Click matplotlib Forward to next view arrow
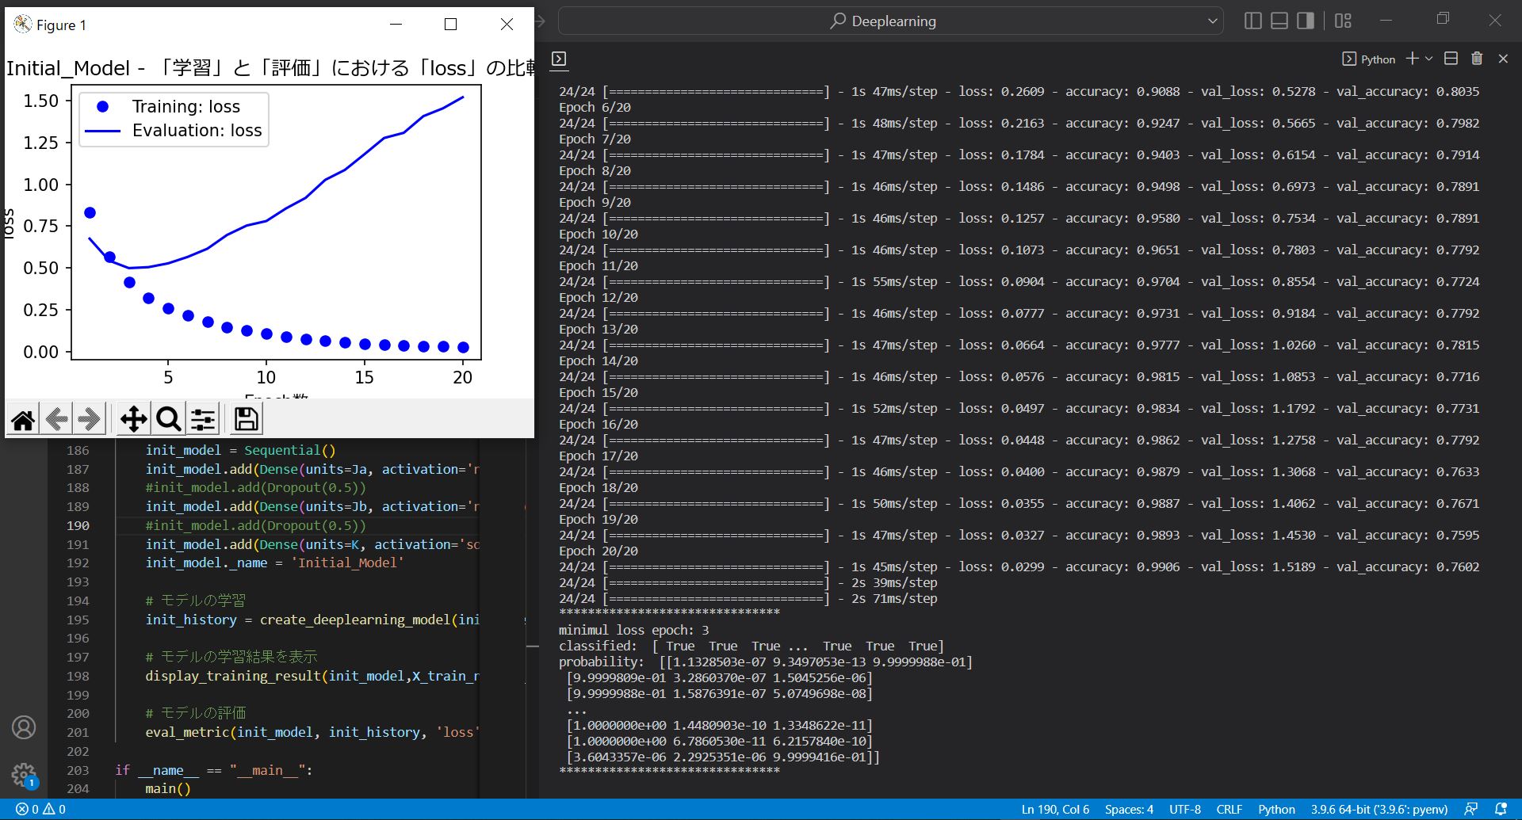Screen dimensions: 1522x820 click(90, 419)
